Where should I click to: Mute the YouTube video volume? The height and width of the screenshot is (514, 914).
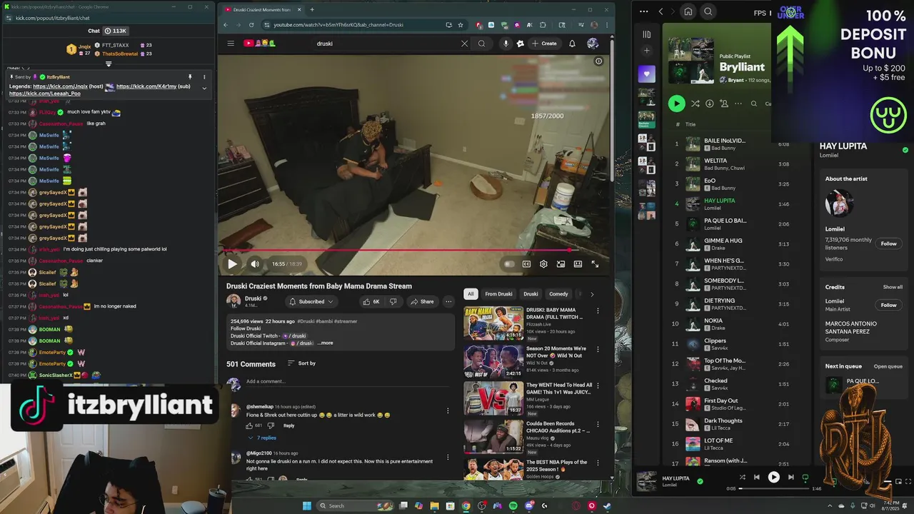pyautogui.click(x=255, y=264)
